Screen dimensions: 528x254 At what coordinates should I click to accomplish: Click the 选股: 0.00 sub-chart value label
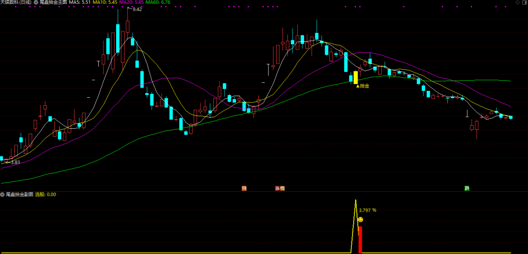(45, 194)
